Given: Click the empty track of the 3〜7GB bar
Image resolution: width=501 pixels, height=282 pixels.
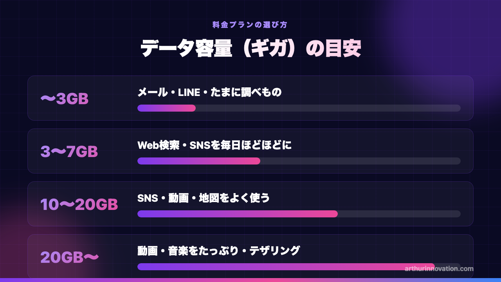Looking at the screenshot, I should pyautogui.click(x=360, y=161).
